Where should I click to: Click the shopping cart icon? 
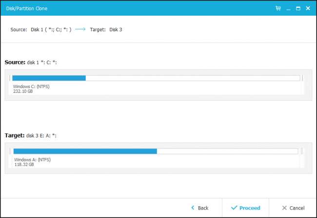[x=278, y=9]
